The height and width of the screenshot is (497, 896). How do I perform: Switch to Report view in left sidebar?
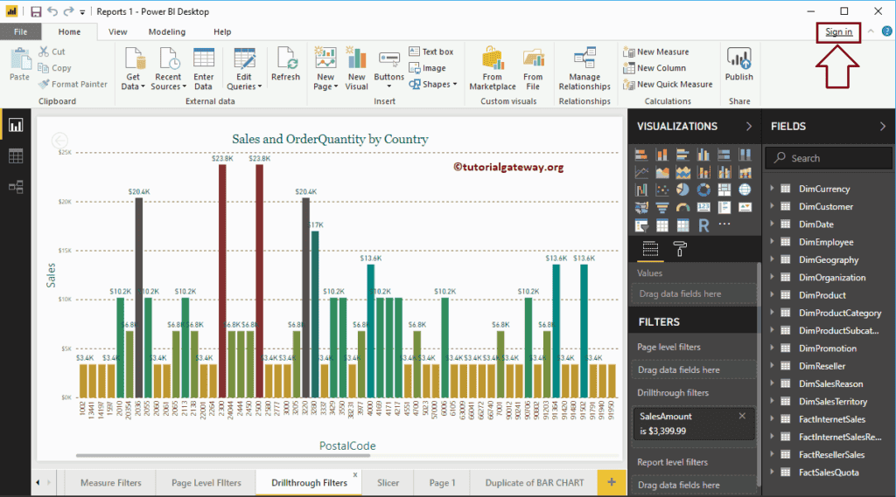tap(16, 126)
